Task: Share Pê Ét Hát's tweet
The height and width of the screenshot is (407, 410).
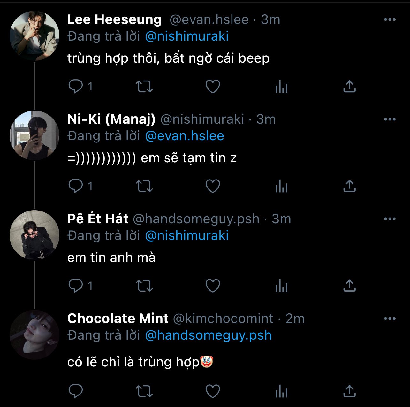Action: [x=349, y=286]
